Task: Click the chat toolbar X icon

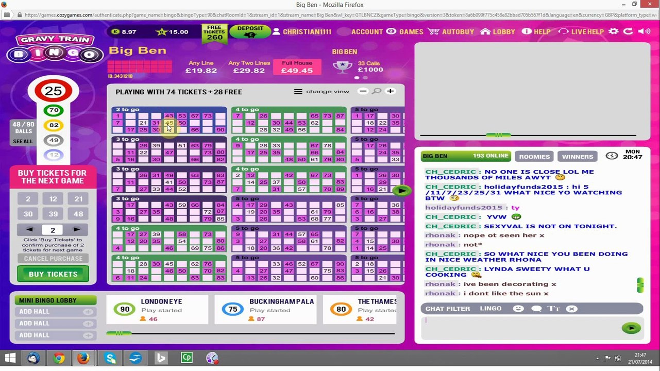Action: pos(571,309)
